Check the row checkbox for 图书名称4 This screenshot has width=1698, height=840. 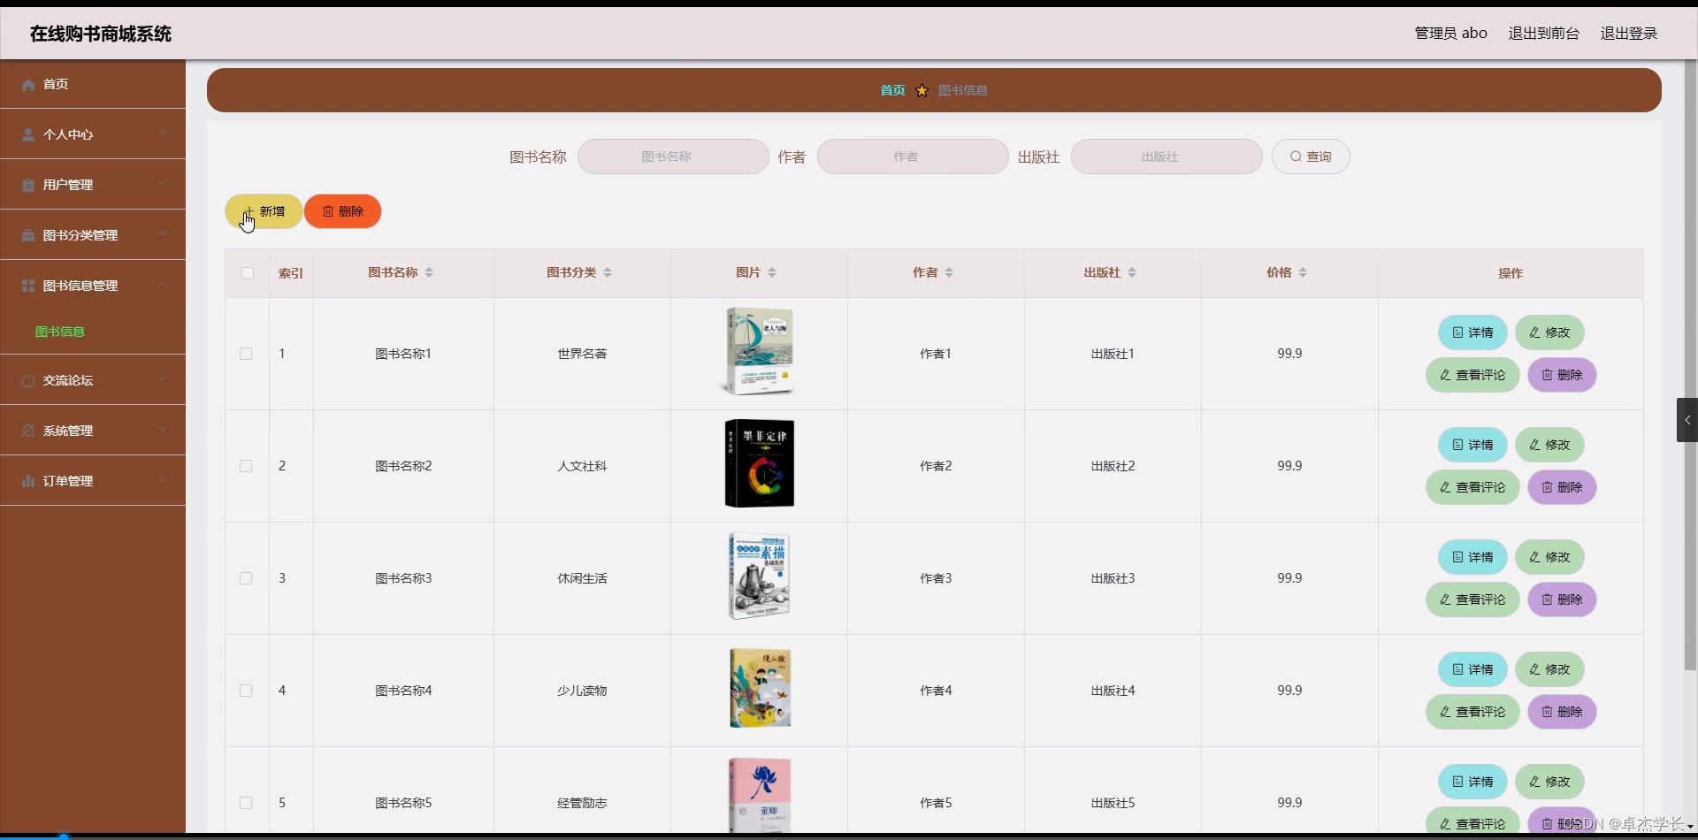pyautogui.click(x=245, y=690)
